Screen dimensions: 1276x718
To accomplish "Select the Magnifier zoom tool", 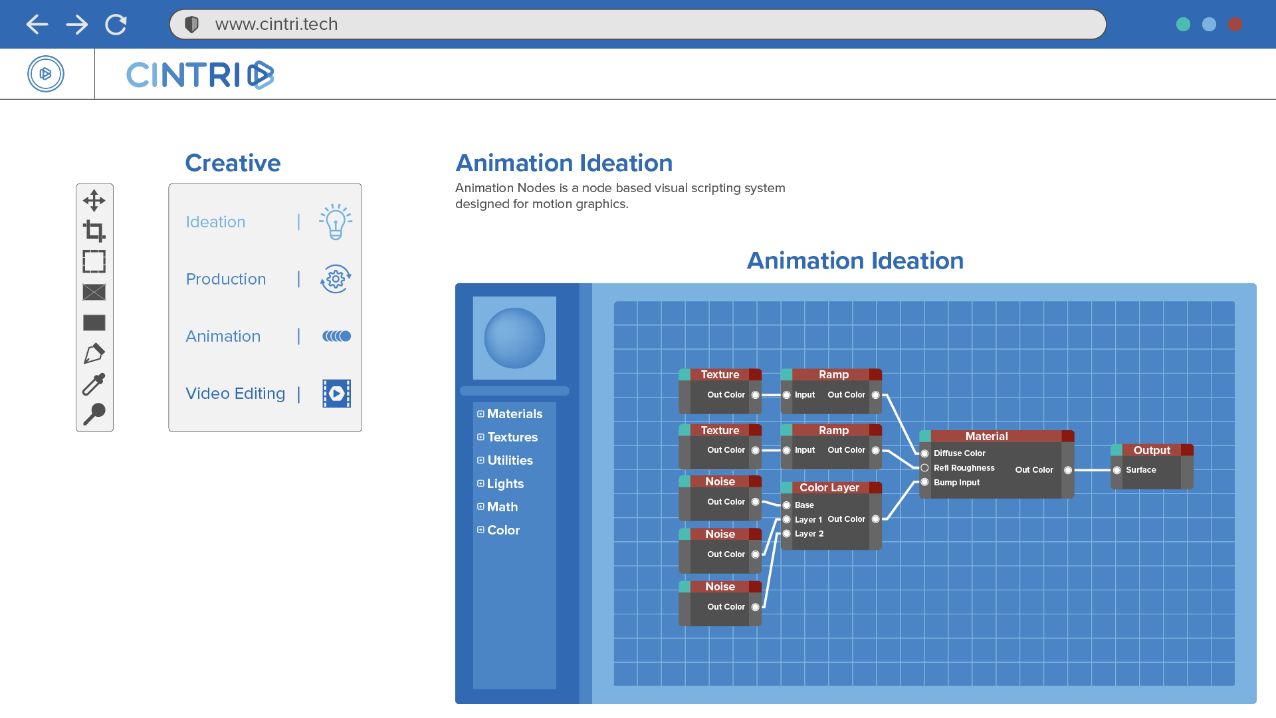I will (94, 414).
